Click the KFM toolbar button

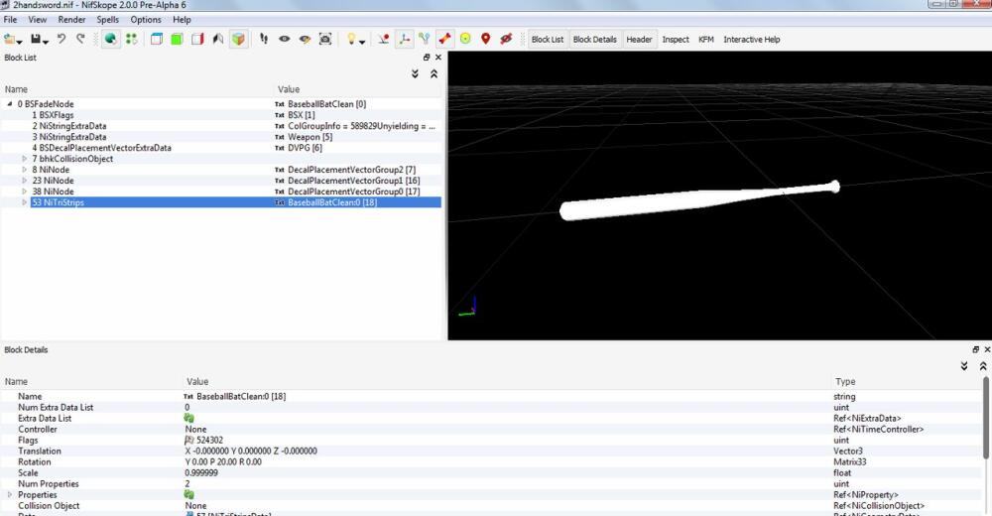tap(706, 40)
